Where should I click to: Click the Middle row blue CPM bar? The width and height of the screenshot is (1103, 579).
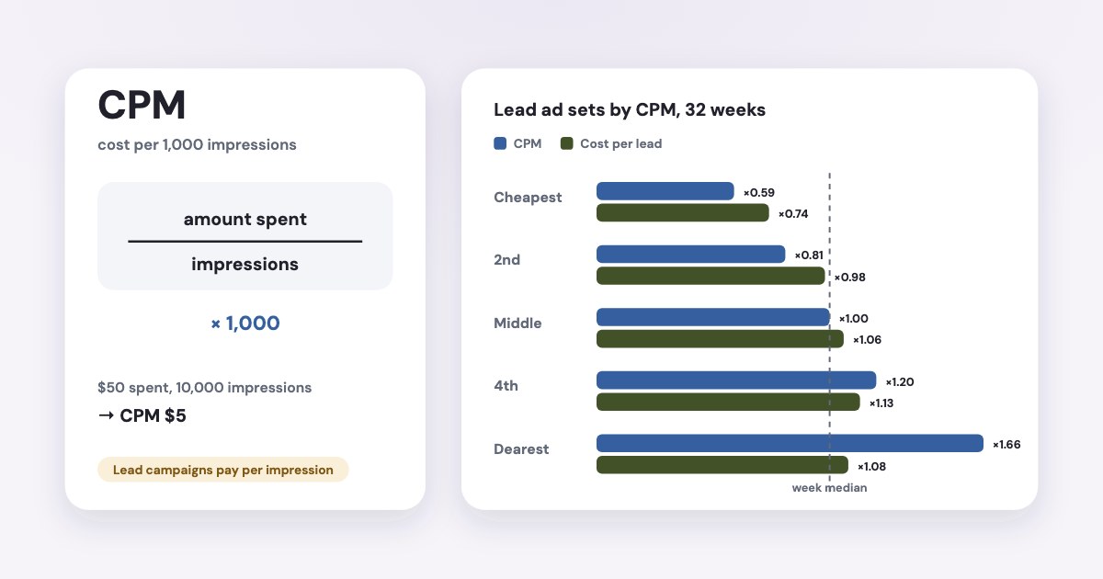713,317
